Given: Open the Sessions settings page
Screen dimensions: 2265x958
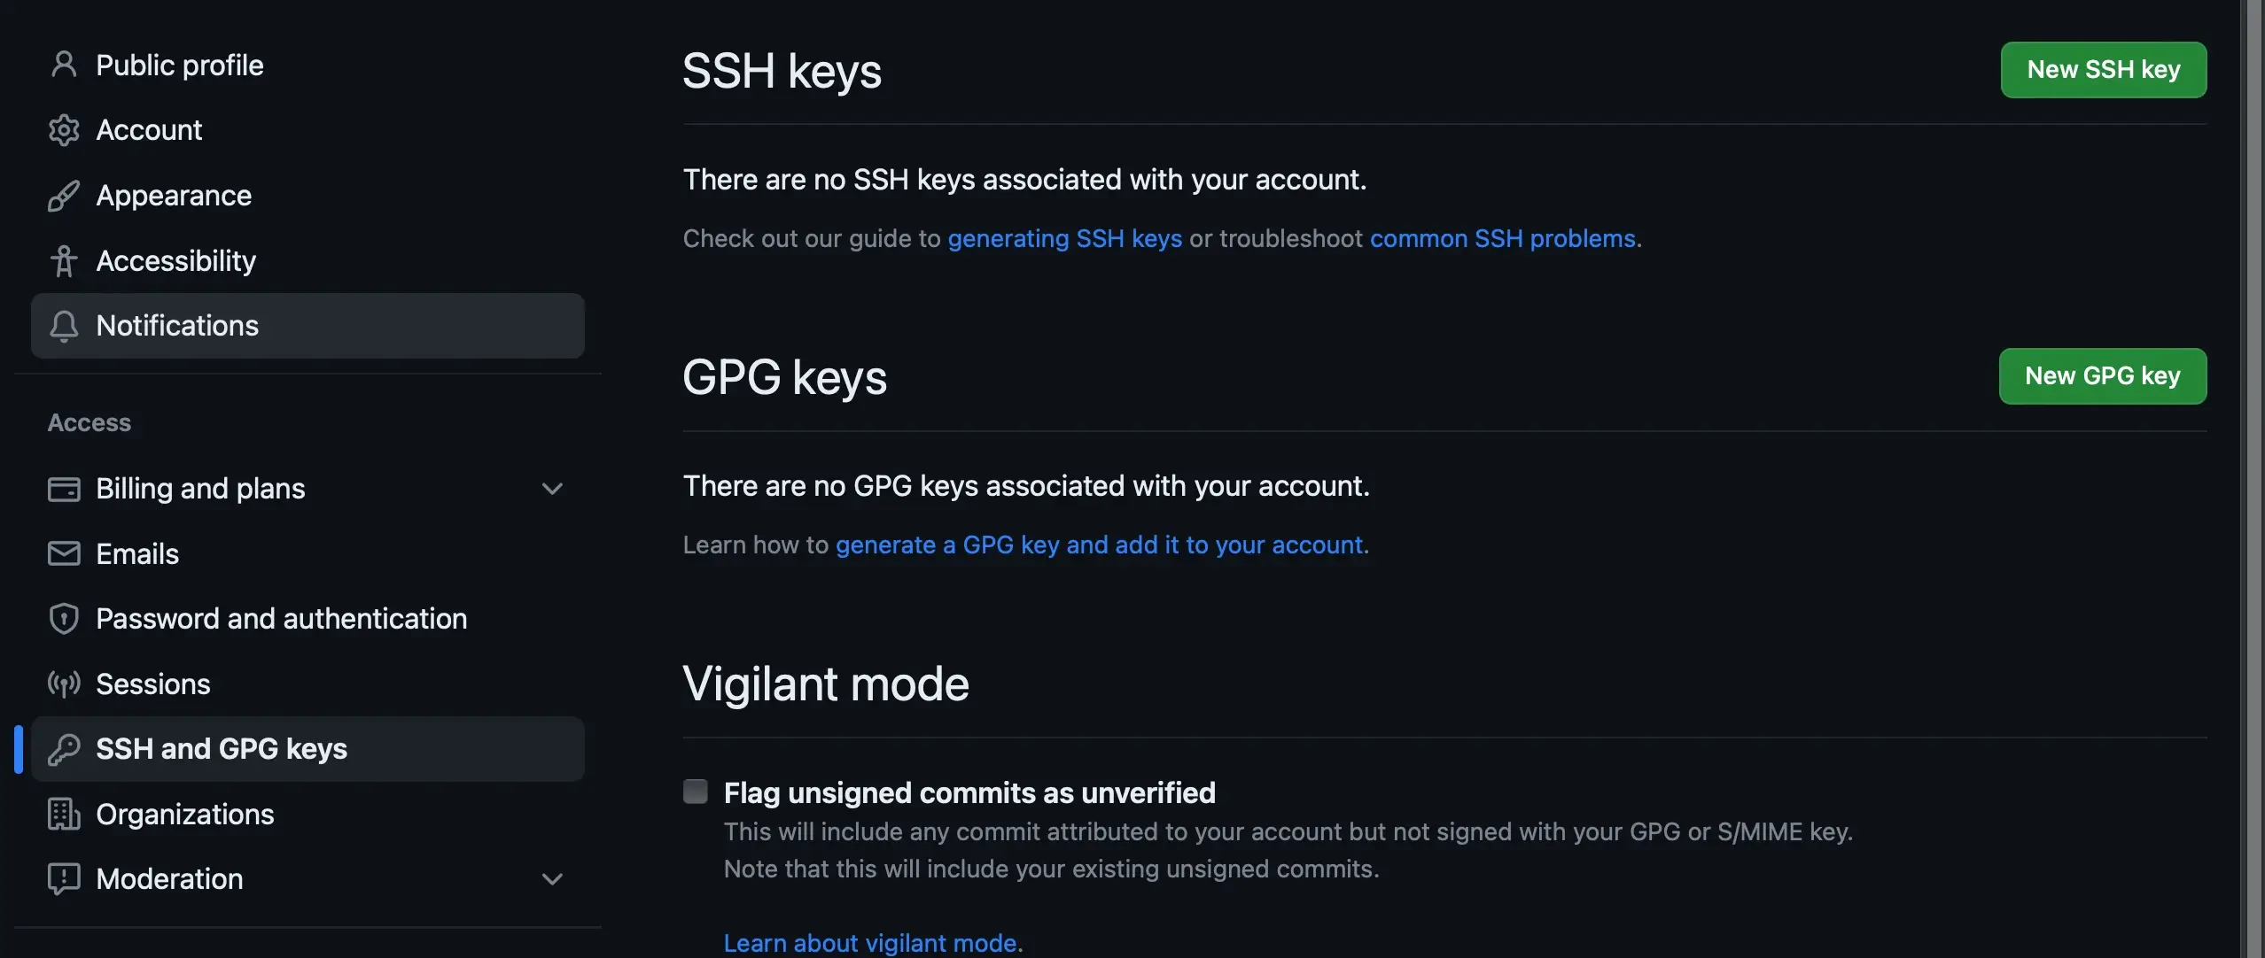Looking at the screenshot, I should 153,684.
